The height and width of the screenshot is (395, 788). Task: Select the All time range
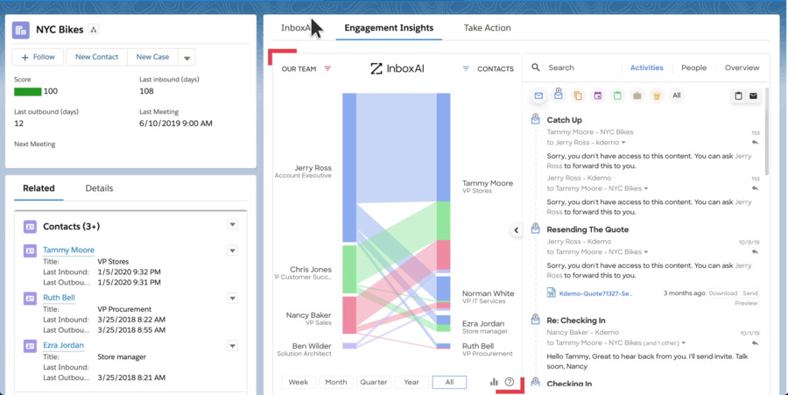pyautogui.click(x=449, y=382)
